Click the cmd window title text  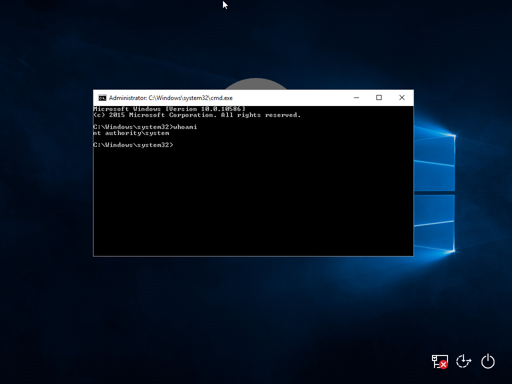pos(171,98)
